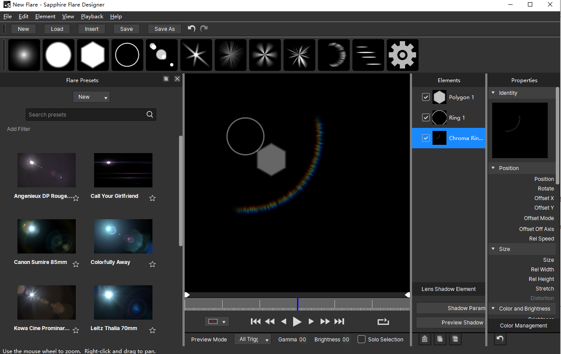Open the File menu
This screenshot has width=561, height=354.
coord(7,17)
